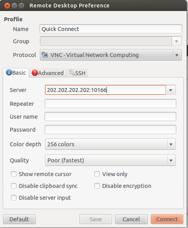Click the red warning icon on Advanced tab
The width and height of the screenshot is (188, 228).
pyautogui.click(x=35, y=73)
